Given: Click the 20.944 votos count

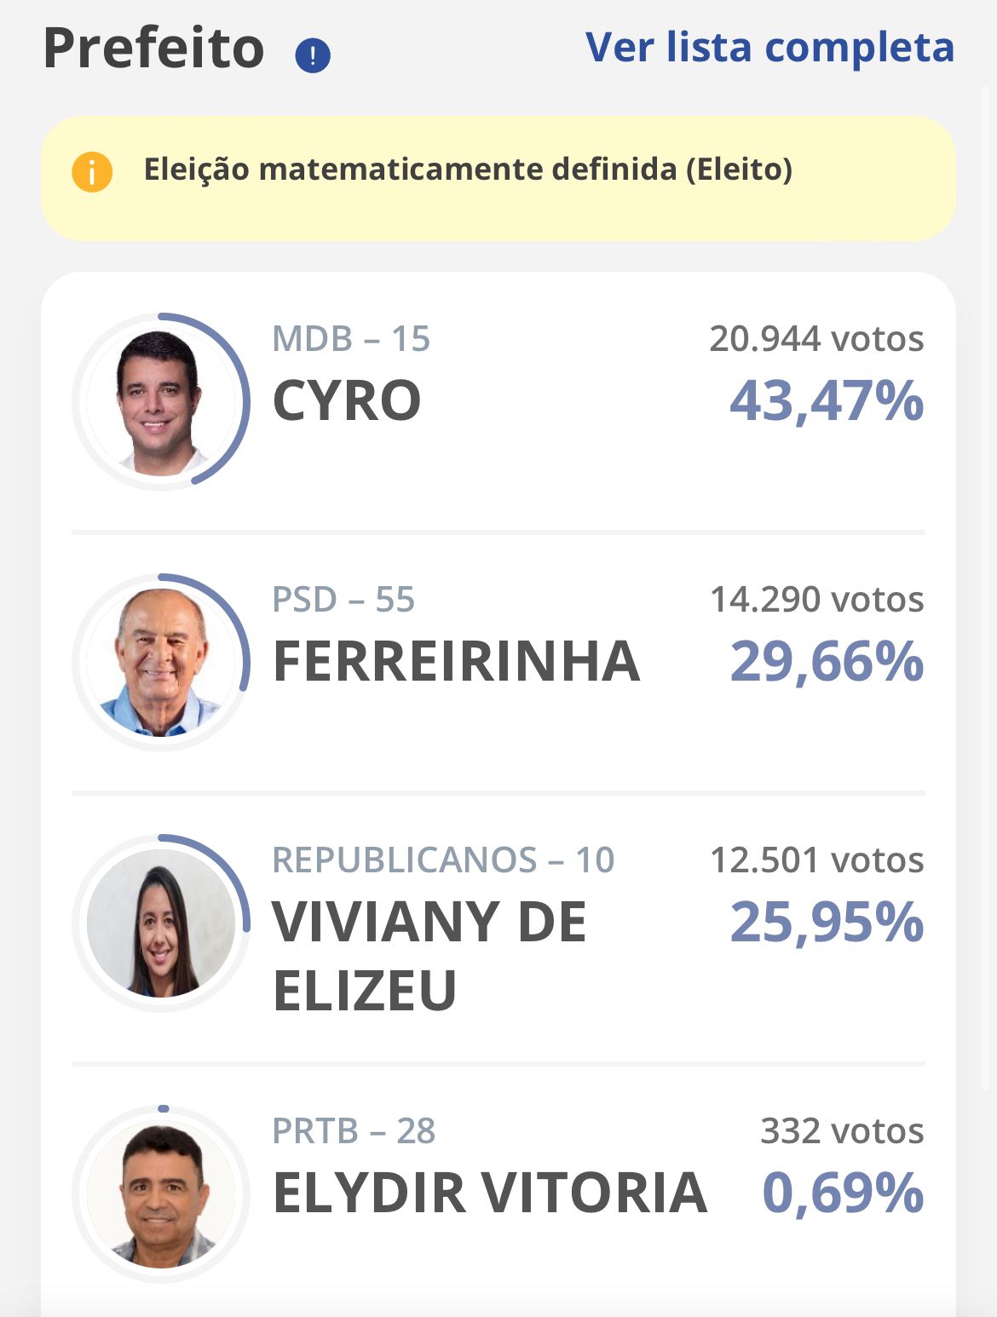Looking at the screenshot, I should pos(816,339).
